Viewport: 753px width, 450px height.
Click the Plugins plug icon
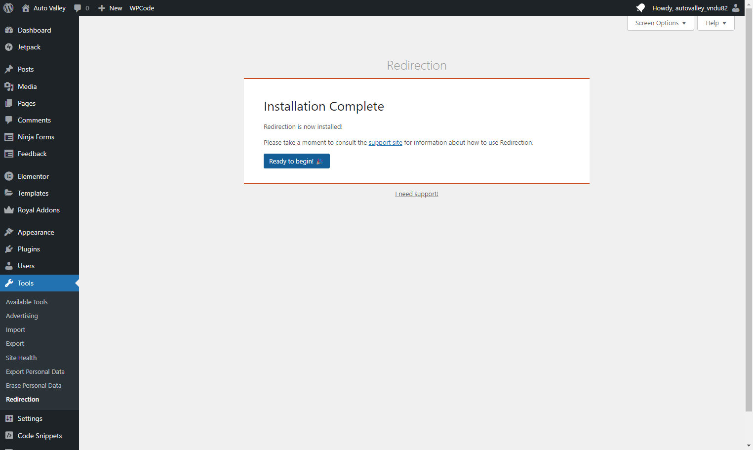pyautogui.click(x=9, y=249)
